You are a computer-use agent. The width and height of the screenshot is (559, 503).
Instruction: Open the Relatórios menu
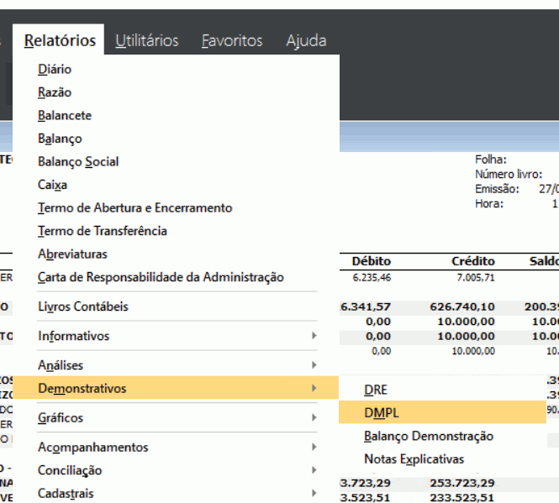(x=60, y=40)
